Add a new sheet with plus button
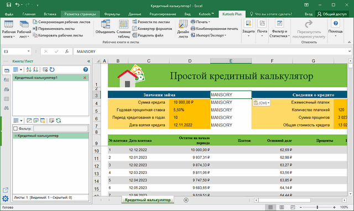The image size is (354, 211). click(186, 200)
